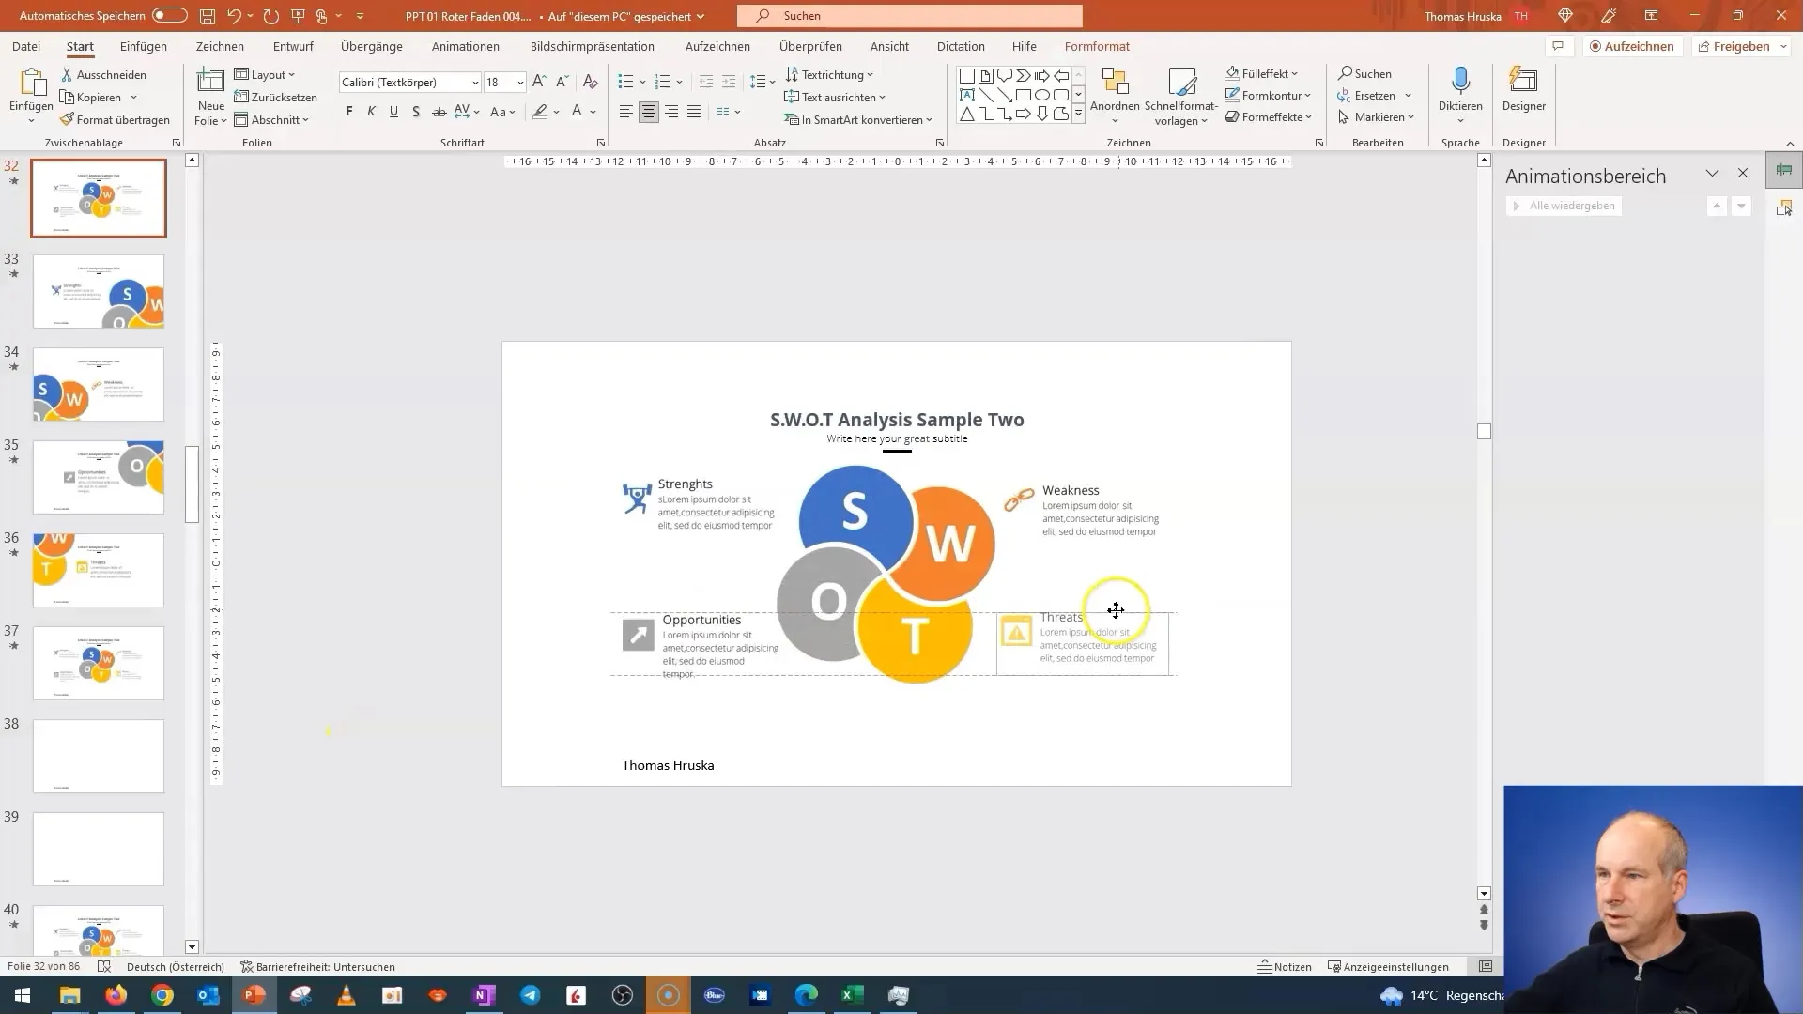Open Excel from the taskbar
The height and width of the screenshot is (1014, 1803).
pyautogui.click(x=852, y=995)
